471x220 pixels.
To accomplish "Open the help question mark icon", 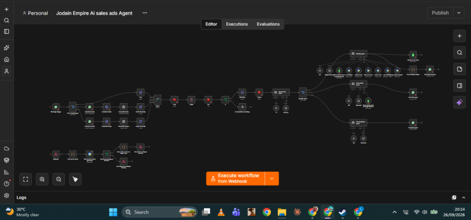I will click(x=6, y=184).
